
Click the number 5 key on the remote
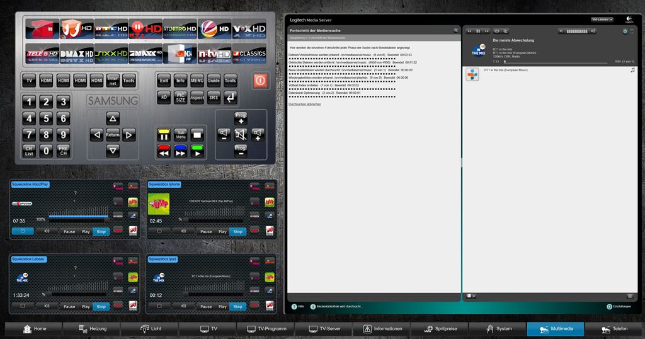pos(46,118)
